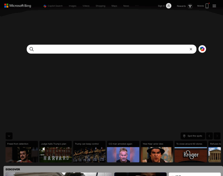Image resolution: width=223 pixels, height=176 pixels.
Task: Collapse the news carousel with chevron down
Action: (9, 136)
